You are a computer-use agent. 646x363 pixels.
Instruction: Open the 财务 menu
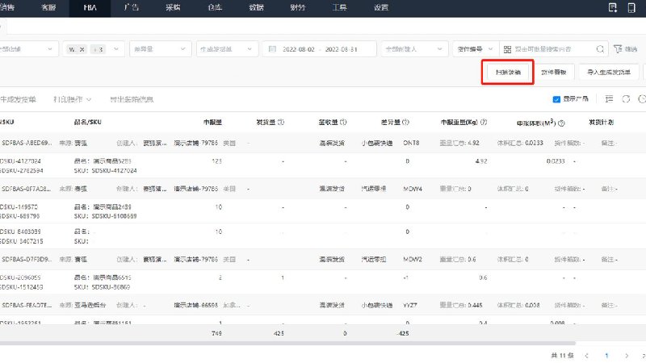point(297,7)
